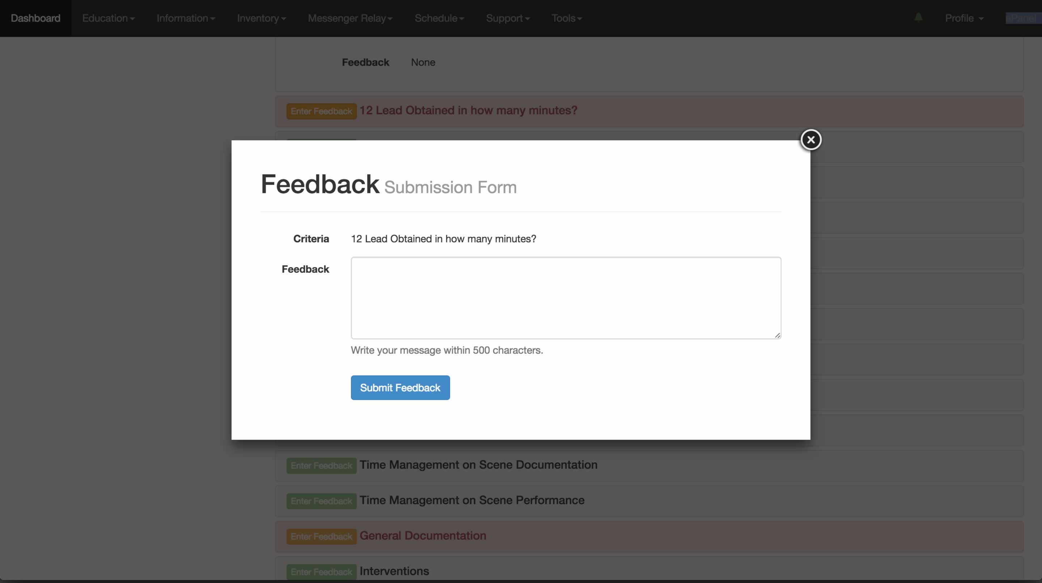The image size is (1042, 583).
Task: Click the 'Write your message within 500 characters' hint
Action: coord(446,350)
